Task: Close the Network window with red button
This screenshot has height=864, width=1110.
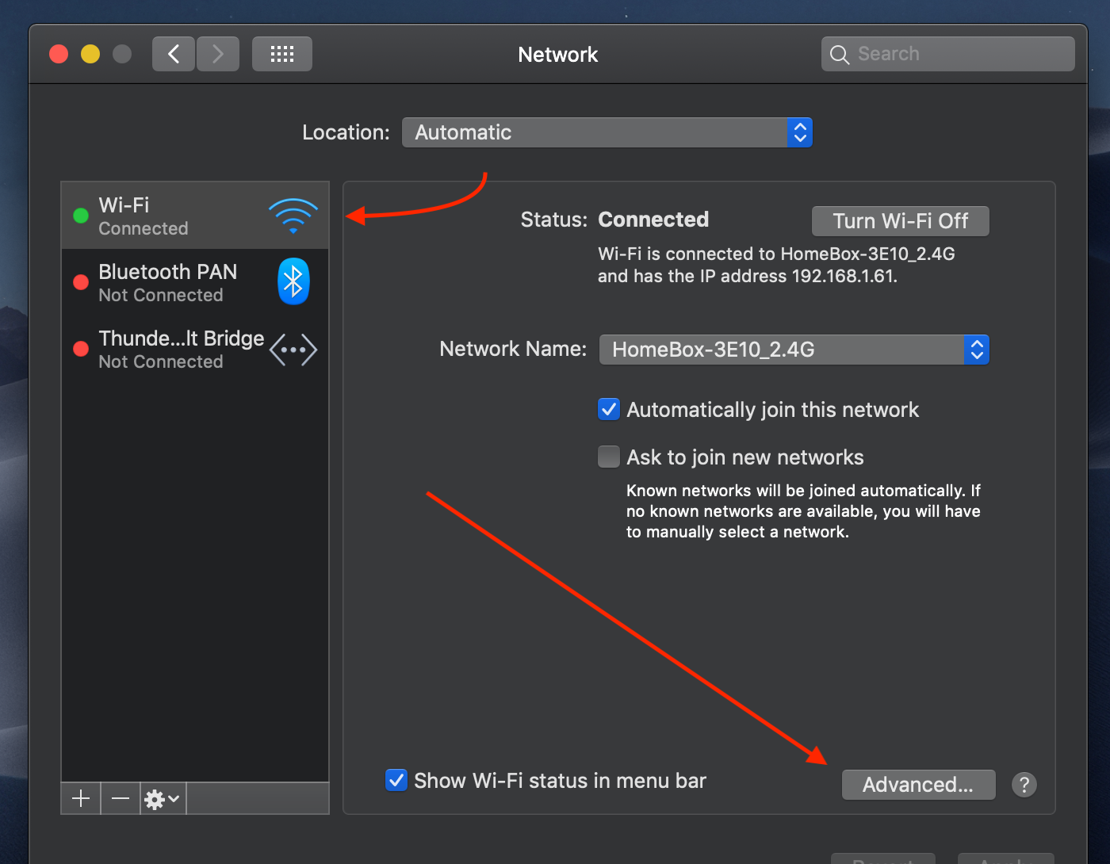Action: pyautogui.click(x=59, y=54)
